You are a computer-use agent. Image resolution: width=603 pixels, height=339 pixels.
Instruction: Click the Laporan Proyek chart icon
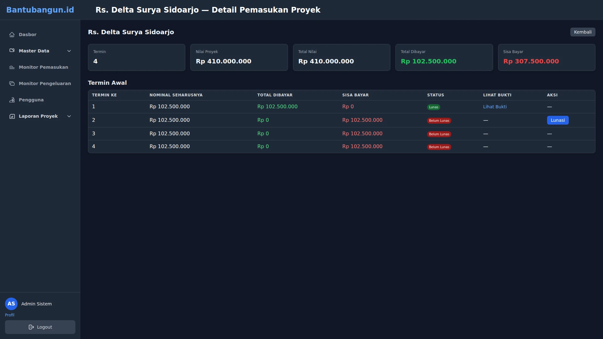coord(12,116)
